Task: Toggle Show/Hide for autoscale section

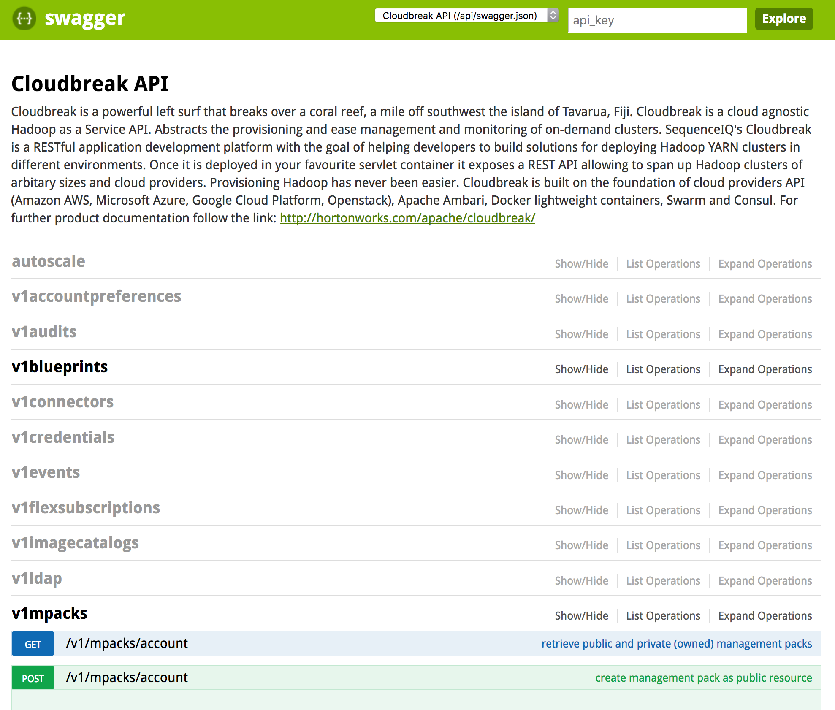Action: tap(581, 263)
